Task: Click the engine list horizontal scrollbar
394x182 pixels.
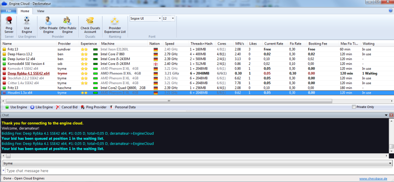Action: click(168, 101)
